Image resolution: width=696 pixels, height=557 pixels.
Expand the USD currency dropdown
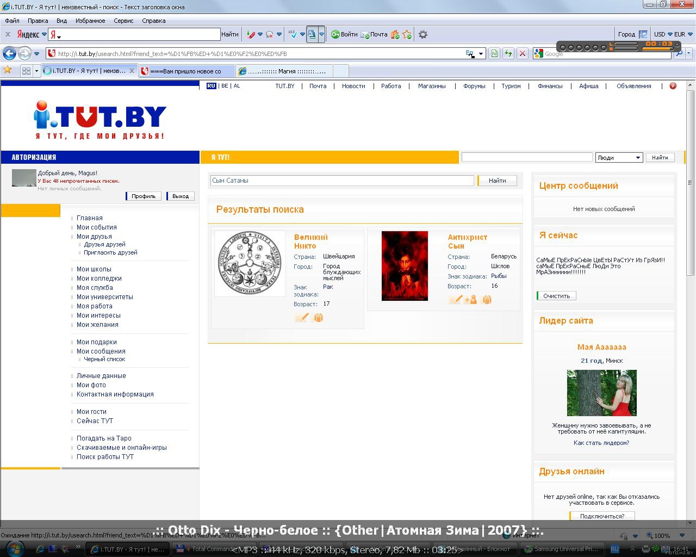[670, 34]
